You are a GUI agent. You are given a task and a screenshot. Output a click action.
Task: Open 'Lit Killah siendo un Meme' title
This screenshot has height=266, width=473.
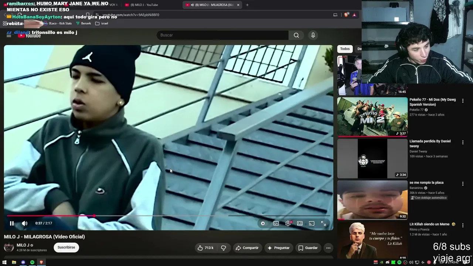click(x=432, y=224)
